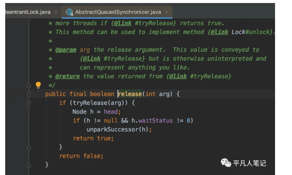
Task: Collapse the release method fold marker
Action: [29, 95]
